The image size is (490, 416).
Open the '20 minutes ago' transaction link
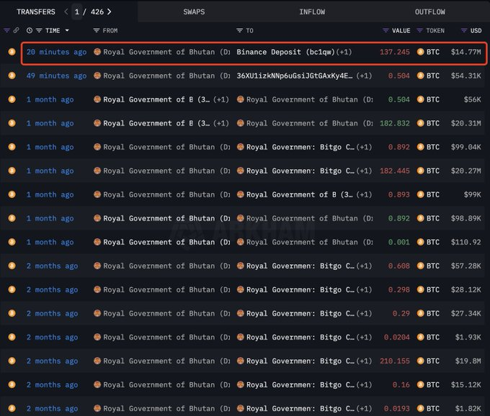click(56, 52)
